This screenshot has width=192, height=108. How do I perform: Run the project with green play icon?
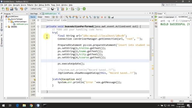pos(67,9)
